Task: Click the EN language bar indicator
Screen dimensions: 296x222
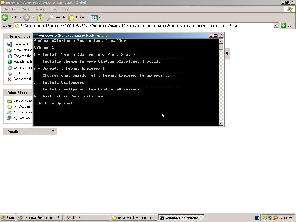Action: [x=257, y=218]
